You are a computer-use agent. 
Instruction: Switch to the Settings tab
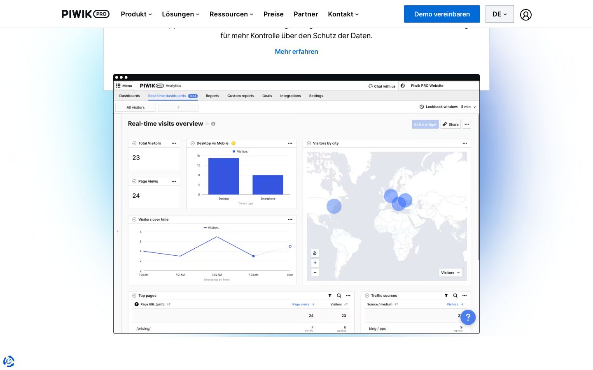316,96
